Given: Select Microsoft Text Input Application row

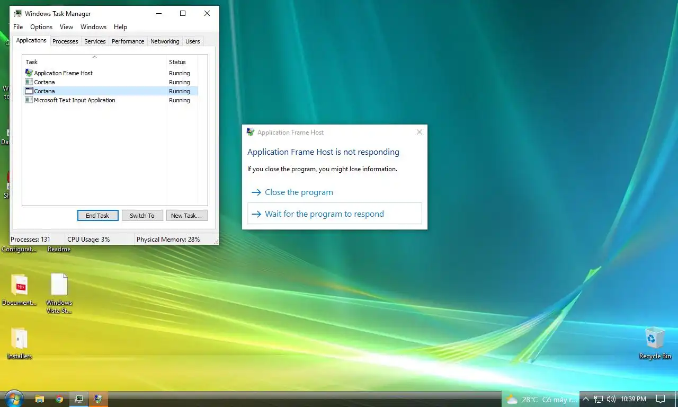Looking at the screenshot, I should (110, 100).
